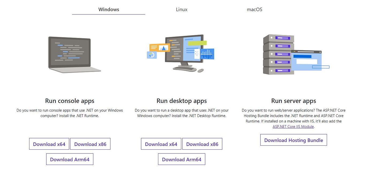The width and height of the screenshot is (369, 178).
Task: Download Arm64 runtime for console apps
Action: pos(70,159)
